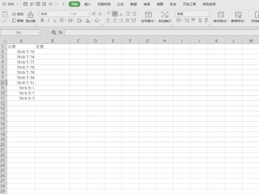Select column B header
Viewport: 259px width, 194px height.
point(52,41)
